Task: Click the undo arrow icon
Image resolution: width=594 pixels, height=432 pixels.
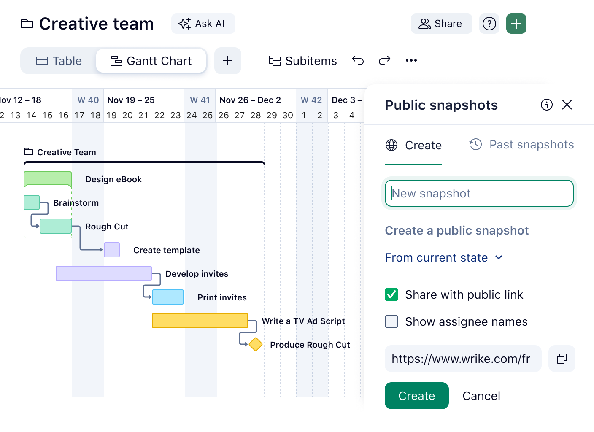Action: [358, 61]
